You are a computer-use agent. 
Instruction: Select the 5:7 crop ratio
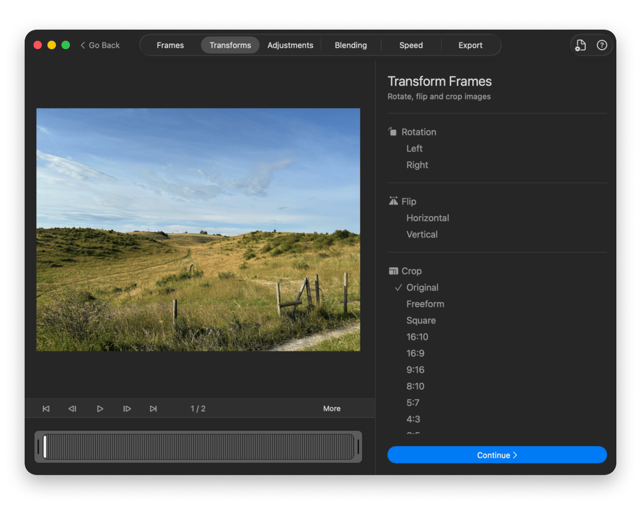pyautogui.click(x=413, y=402)
